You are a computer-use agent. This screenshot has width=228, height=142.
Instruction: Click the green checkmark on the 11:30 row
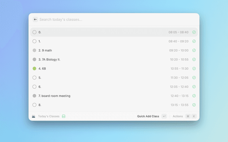[194, 77]
